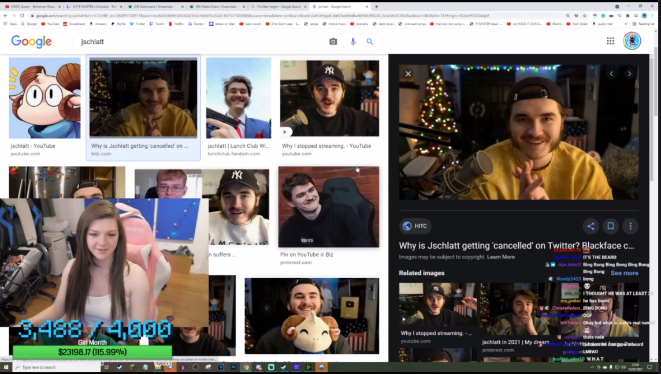Open the Google apps grid
Viewport: 661px width, 374px height.
610,41
